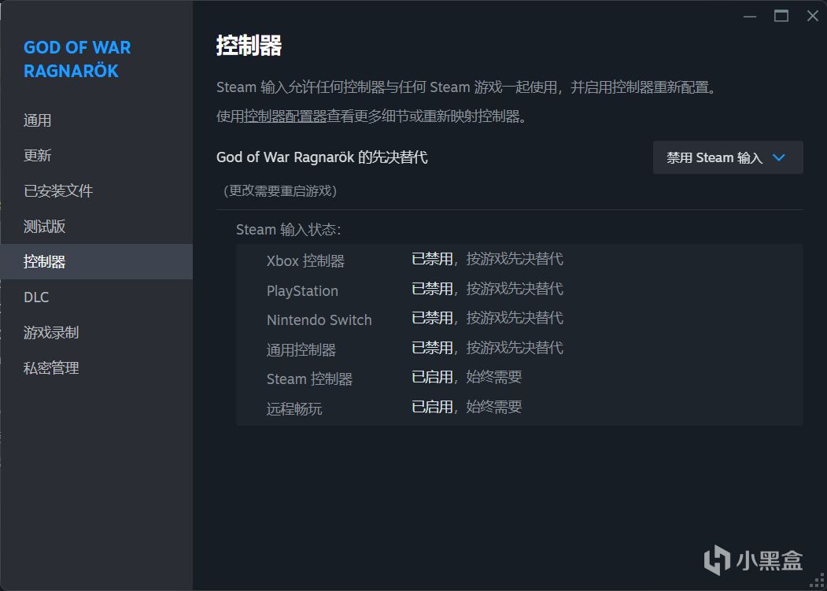Go to the 测试版 section
The image size is (827, 591).
[x=96, y=227]
